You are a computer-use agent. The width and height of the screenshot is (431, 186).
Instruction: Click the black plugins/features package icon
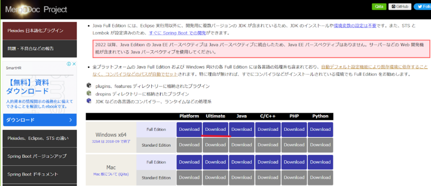click(x=89, y=85)
